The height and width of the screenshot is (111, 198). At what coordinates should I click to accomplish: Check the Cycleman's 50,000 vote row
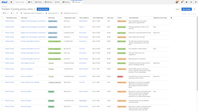click(2, 59)
